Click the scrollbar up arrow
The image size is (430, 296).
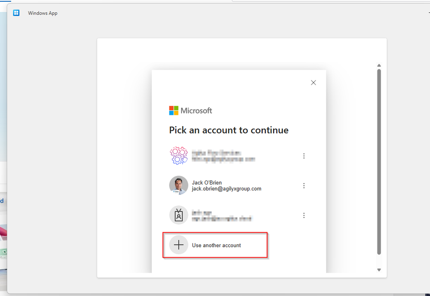(379, 65)
